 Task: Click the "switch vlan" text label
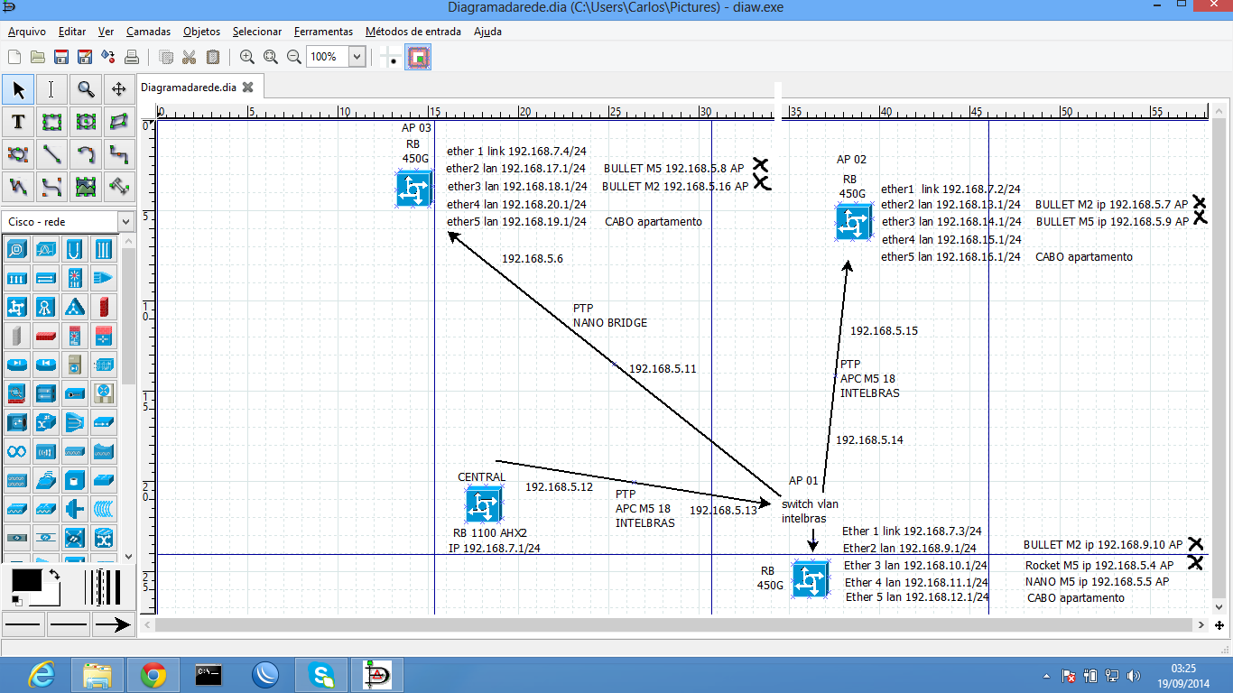coord(810,504)
